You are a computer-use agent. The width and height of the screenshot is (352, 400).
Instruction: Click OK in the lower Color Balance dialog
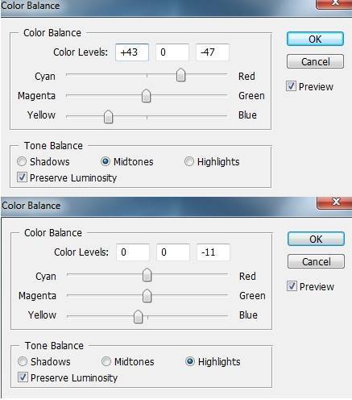click(316, 239)
